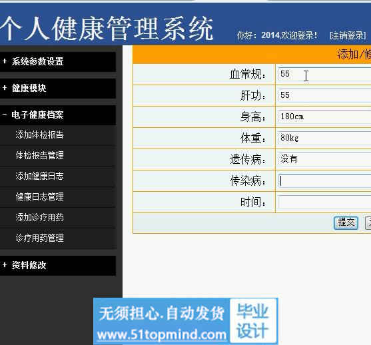Focus the 体重 input field
This screenshot has height=345, width=371.
coord(324,138)
